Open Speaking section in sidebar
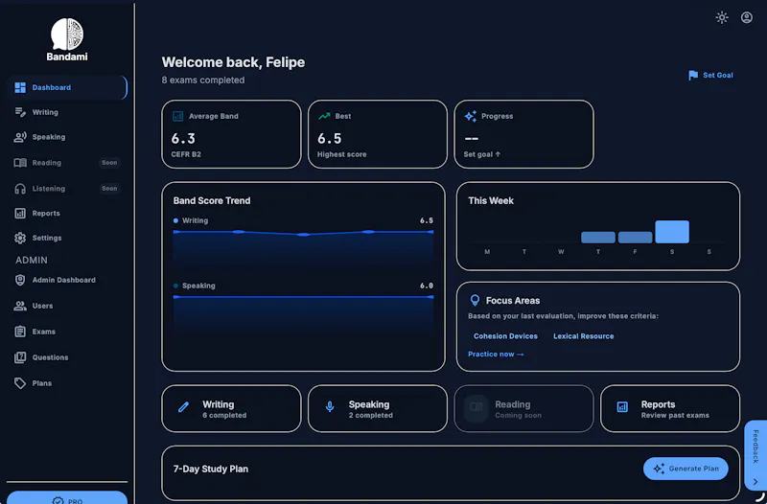 67,137
